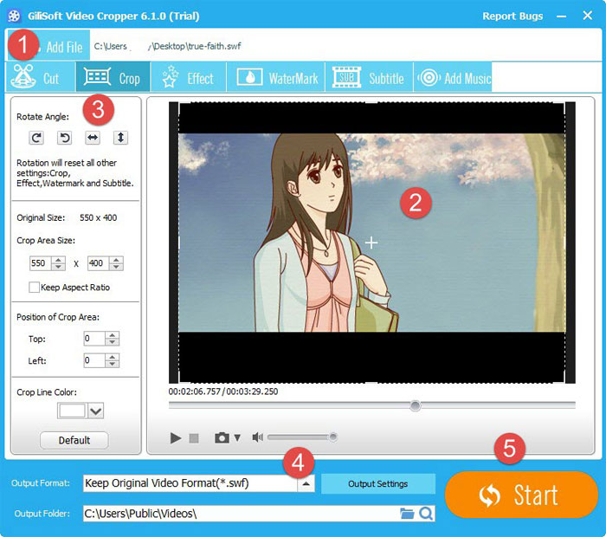Open snapshot options arrow beside camera
This screenshot has width=606, height=537.
237,438
